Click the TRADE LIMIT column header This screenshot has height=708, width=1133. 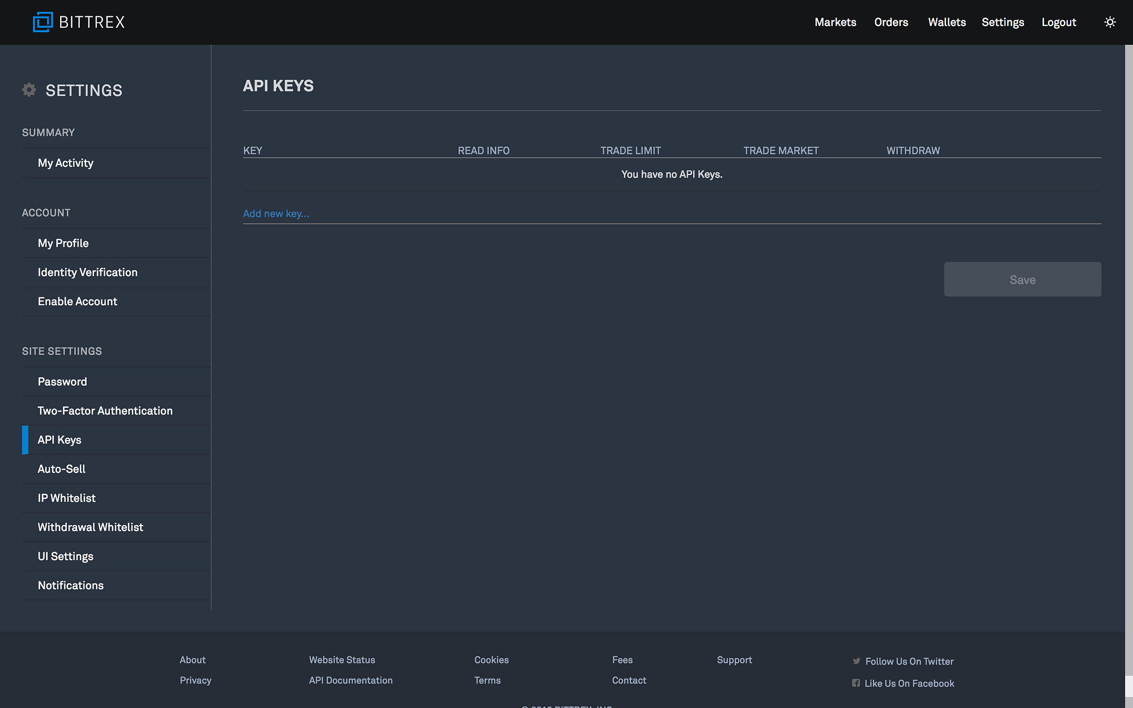[631, 151]
